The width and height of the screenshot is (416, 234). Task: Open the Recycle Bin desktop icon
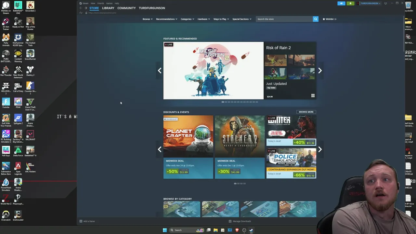(x=409, y=6)
